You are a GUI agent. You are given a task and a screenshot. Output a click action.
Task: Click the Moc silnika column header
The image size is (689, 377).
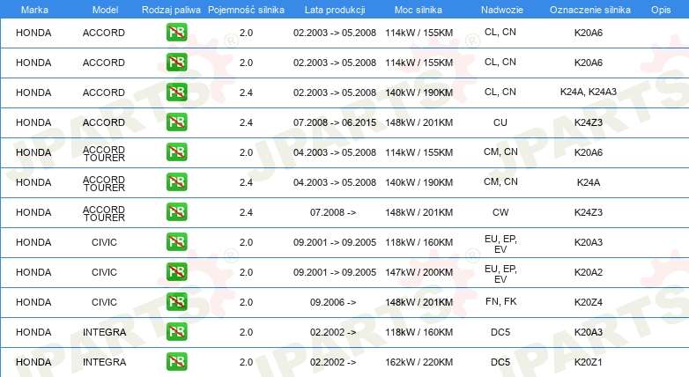419,10
